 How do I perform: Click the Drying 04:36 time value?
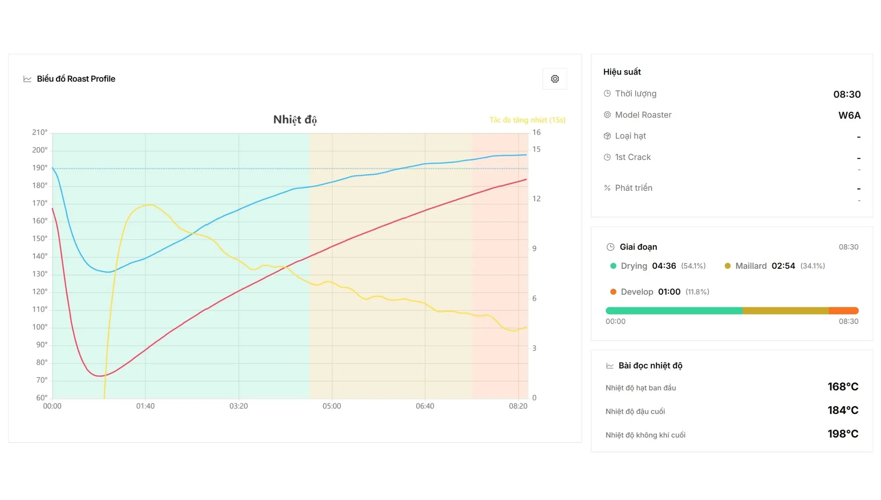coord(664,266)
